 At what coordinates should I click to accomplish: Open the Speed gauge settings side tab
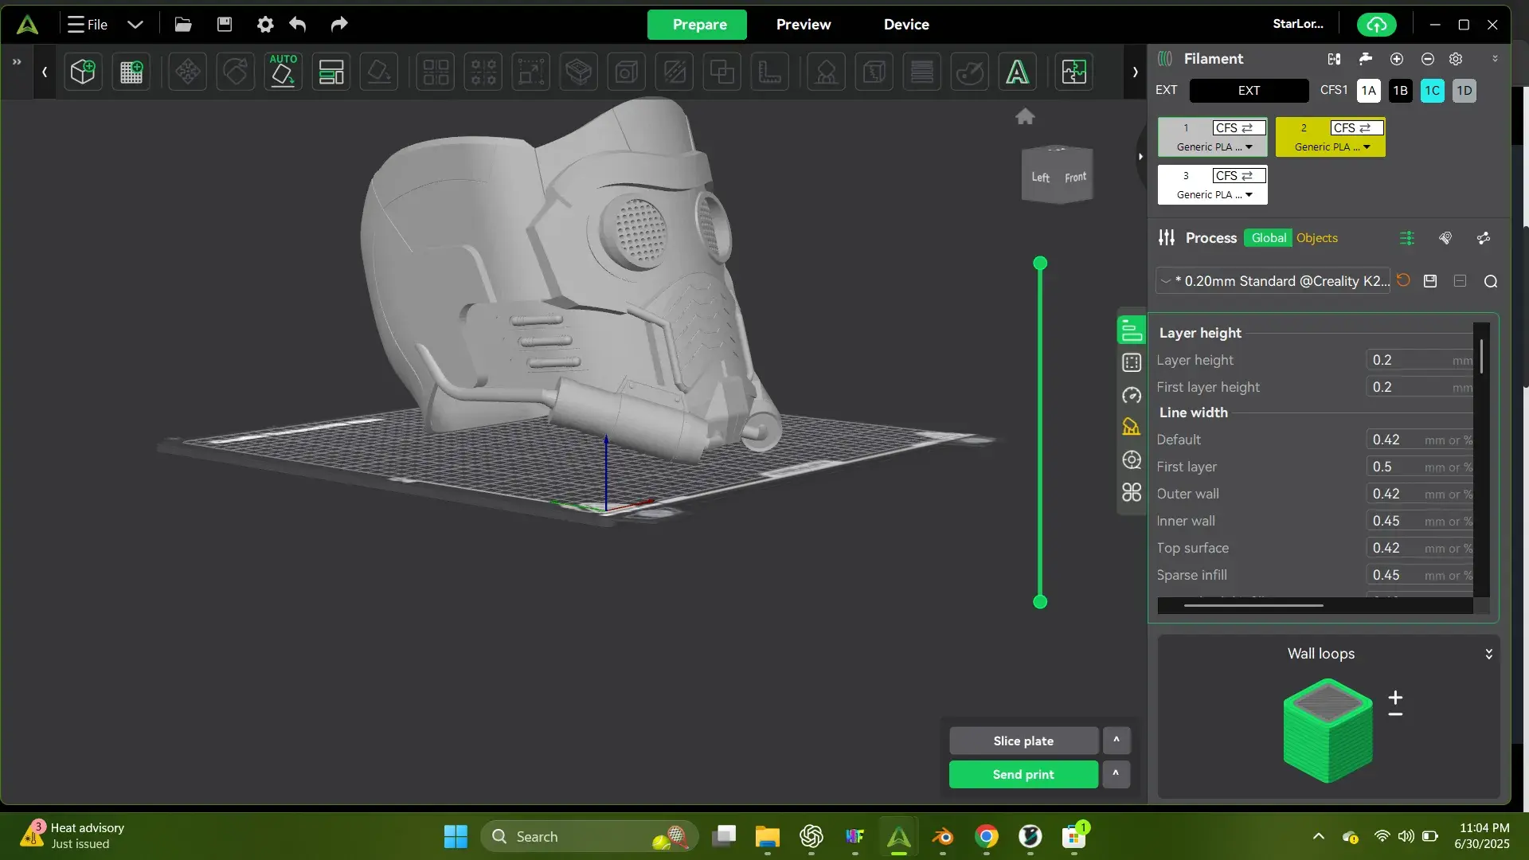pyautogui.click(x=1132, y=396)
